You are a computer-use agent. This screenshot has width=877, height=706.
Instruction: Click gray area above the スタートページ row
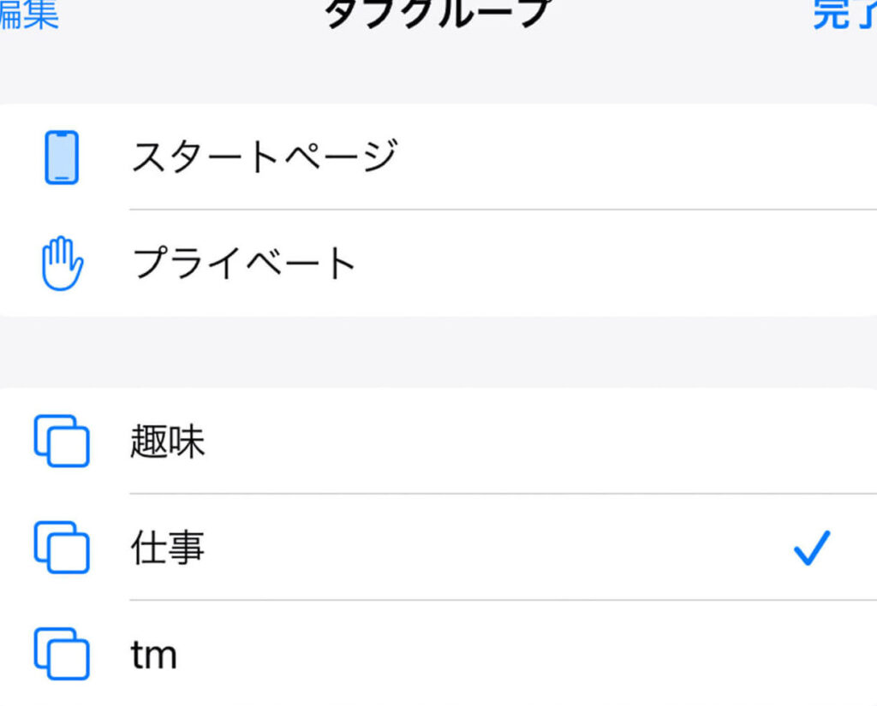pyautogui.click(x=438, y=75)
